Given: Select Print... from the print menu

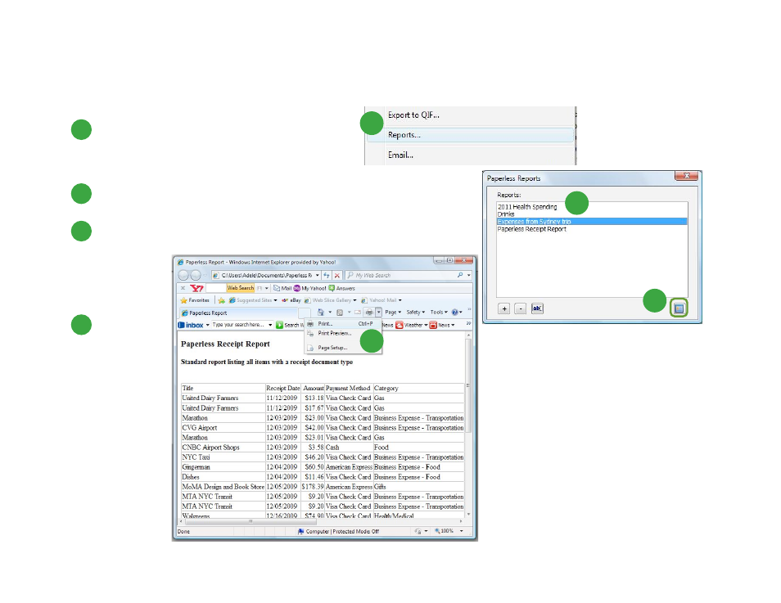Looking at the screenshot, I should 343,324.
